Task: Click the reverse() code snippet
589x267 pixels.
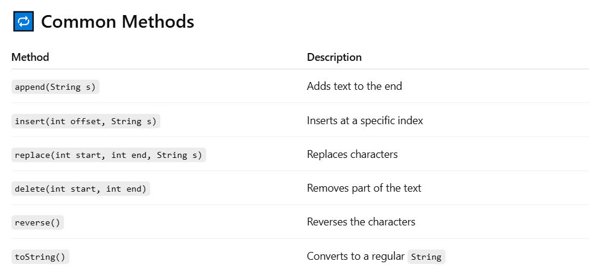Action: click(37, 222)
